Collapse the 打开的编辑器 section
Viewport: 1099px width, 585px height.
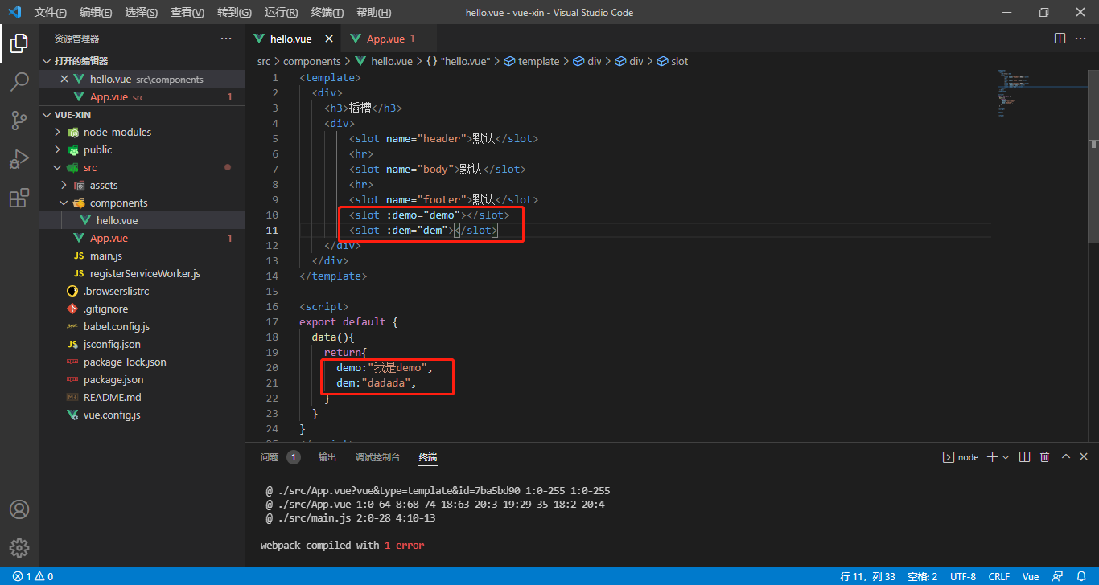(142, 61)
